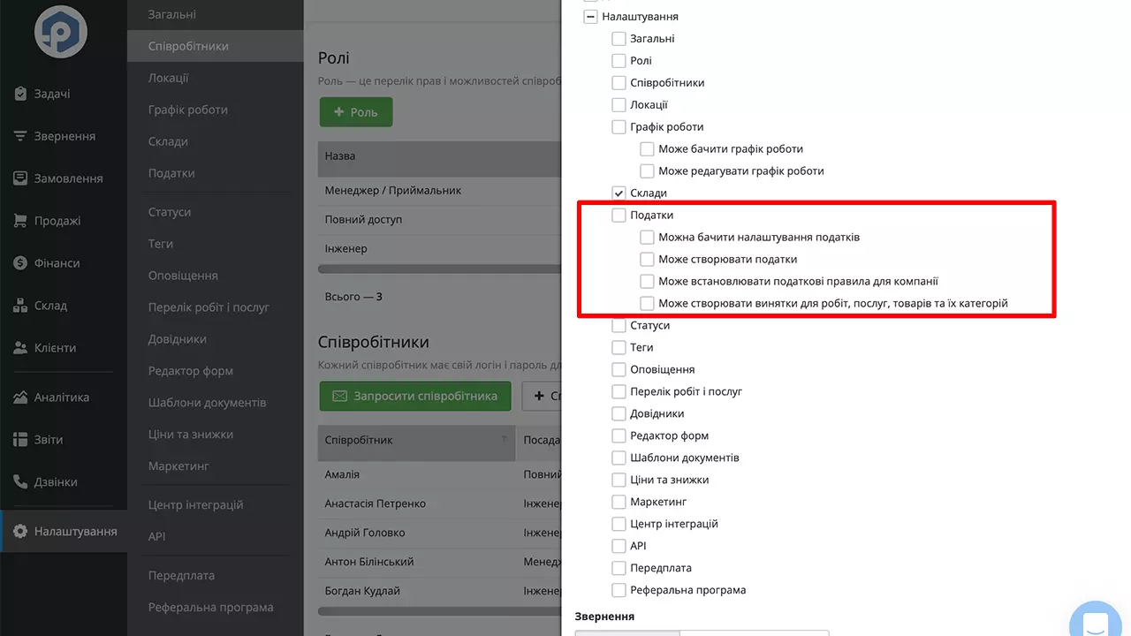Open Клієнти via its people icon

[x=20, y=348]
